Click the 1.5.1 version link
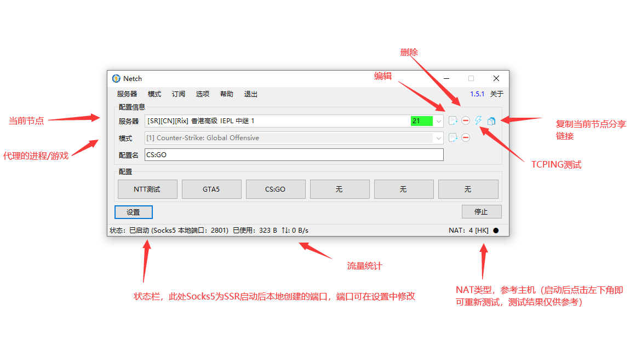Image resolution: width=630 pixels, height=357 pixels. [x=477, y=94]
